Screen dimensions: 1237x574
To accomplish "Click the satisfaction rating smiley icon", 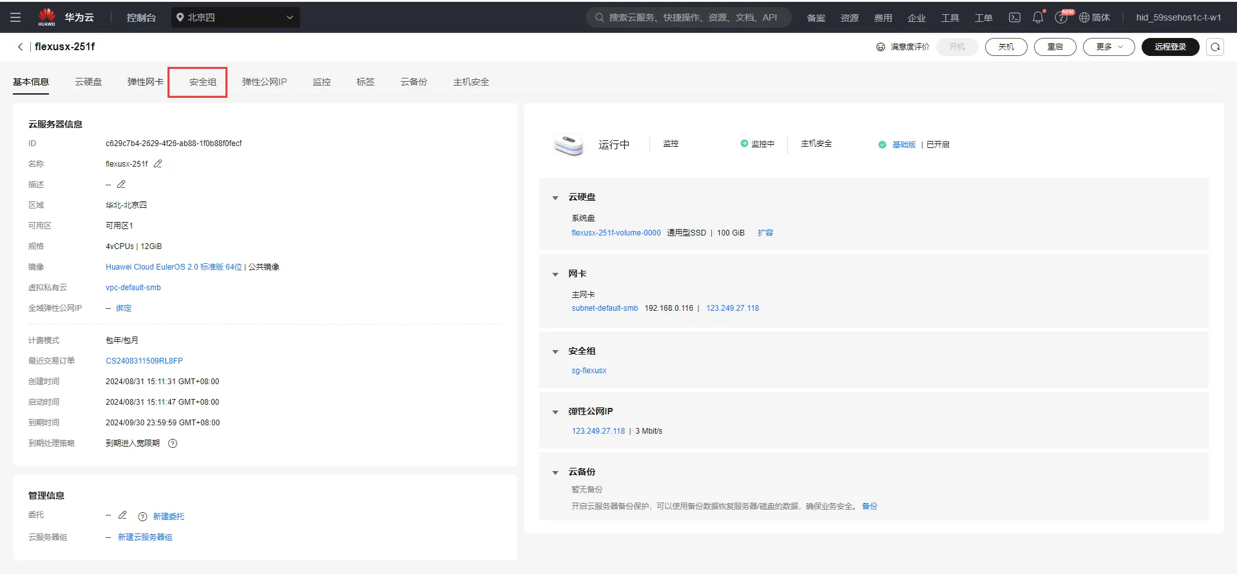I will pos(881,47).
